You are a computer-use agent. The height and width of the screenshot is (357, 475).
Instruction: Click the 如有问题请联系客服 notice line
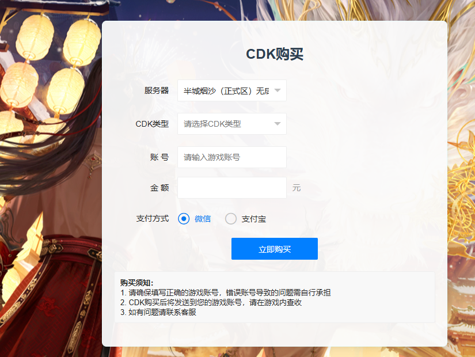click(x=158, y=312)
